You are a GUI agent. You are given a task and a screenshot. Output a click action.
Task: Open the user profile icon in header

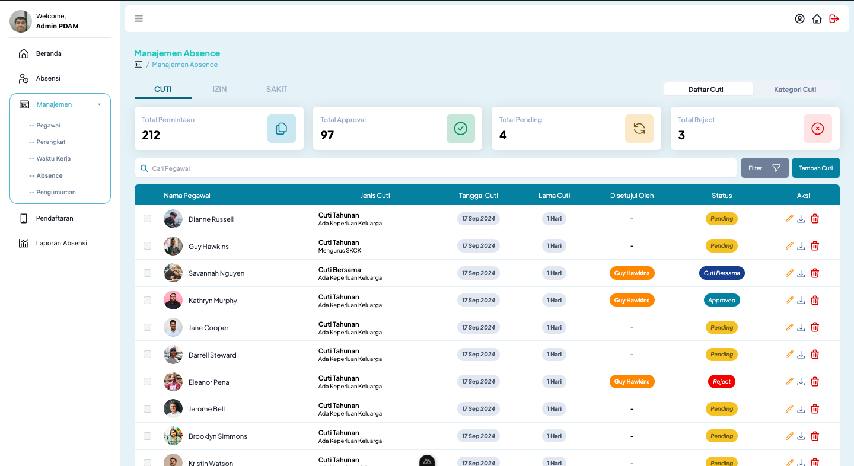(799, 19)
